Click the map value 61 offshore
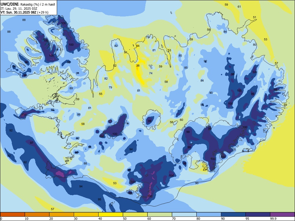This screenshot has height=221, width=295. (x=239, y=6)
